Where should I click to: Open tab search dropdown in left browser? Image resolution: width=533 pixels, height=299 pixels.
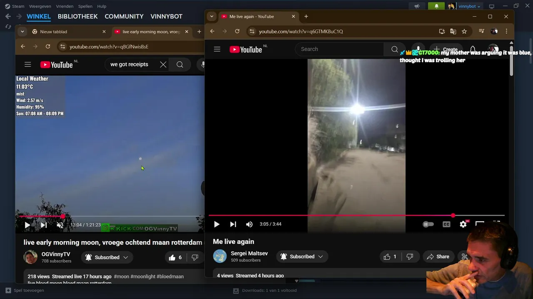point(22,32)
